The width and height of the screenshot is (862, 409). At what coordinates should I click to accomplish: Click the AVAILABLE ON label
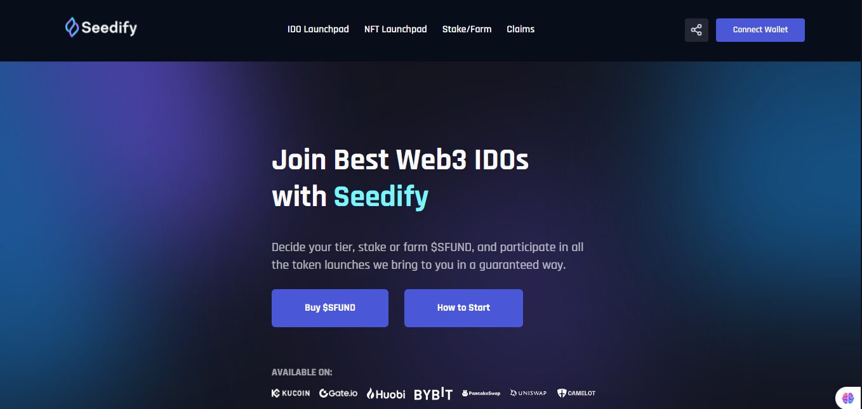pos(302,372)
